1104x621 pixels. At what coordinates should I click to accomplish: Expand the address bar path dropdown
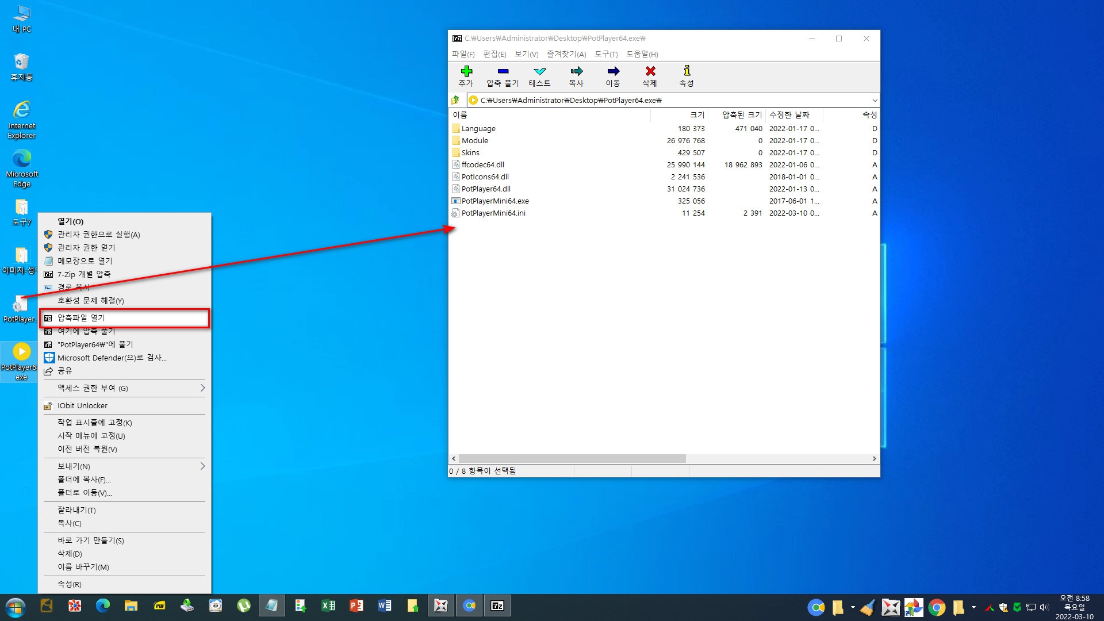coord(875,100)
